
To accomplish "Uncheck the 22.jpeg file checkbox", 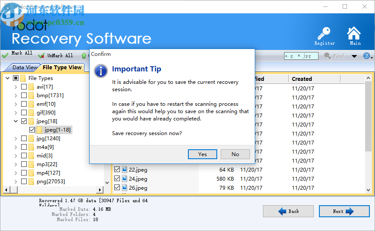I will 117,169.
